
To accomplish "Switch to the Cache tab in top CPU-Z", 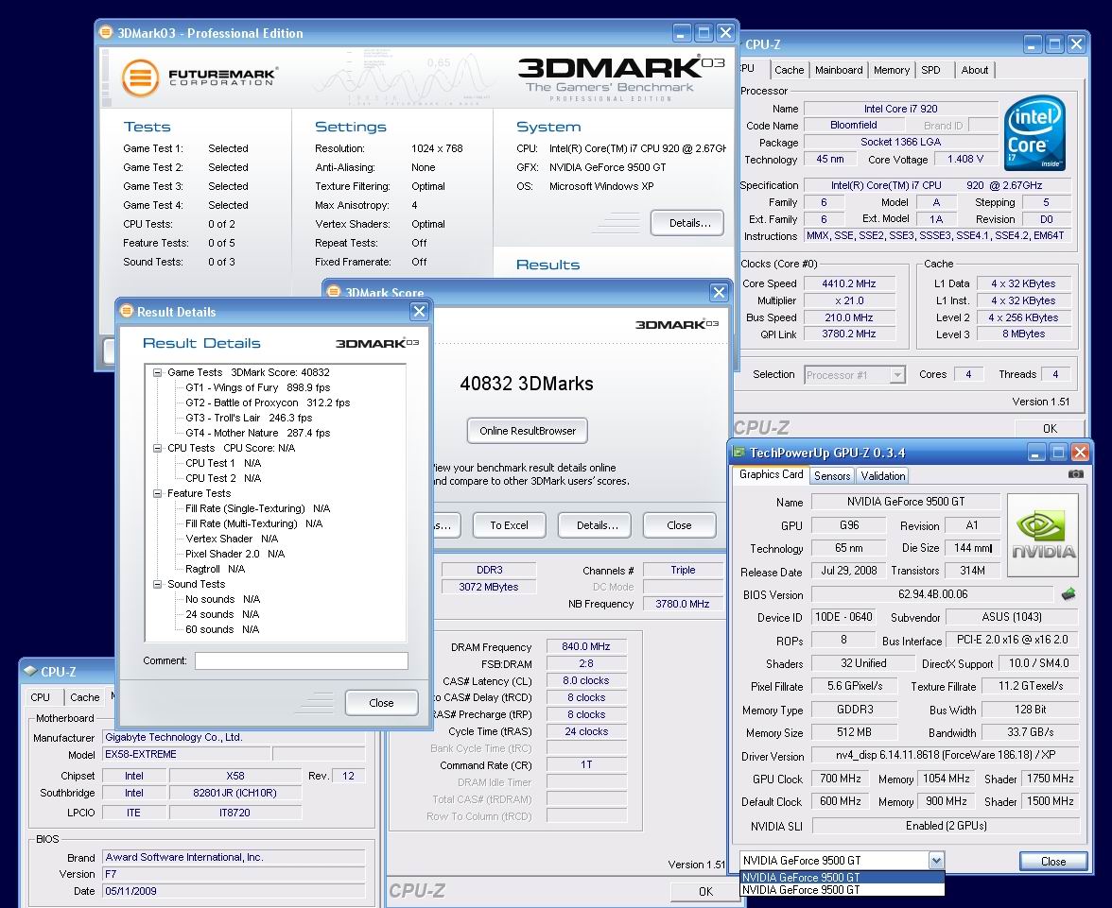I will (789, 70).
